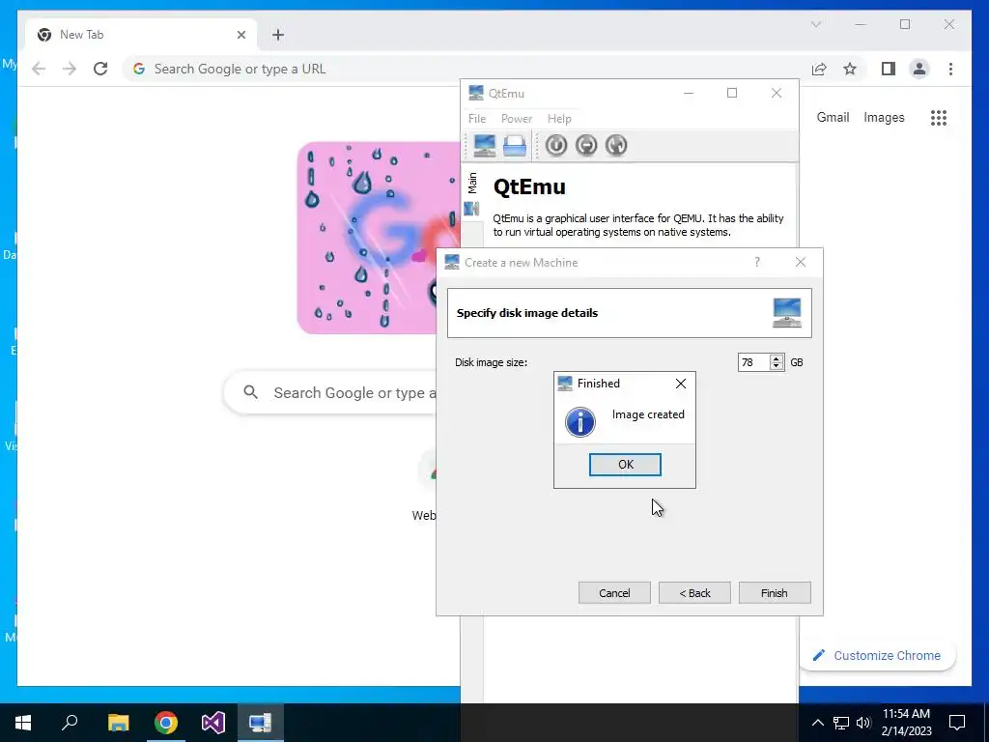The width and height of the screenshot is (989, 742).
Task: Open the Gmail link
Action: (833, 117)
